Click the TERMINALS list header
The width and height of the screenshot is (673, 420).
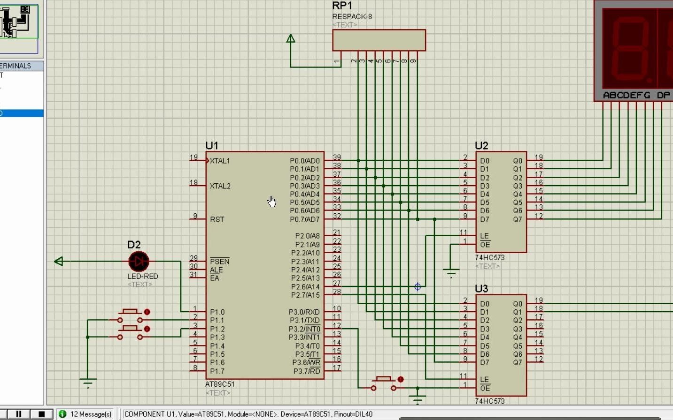[x=22, y=66]
